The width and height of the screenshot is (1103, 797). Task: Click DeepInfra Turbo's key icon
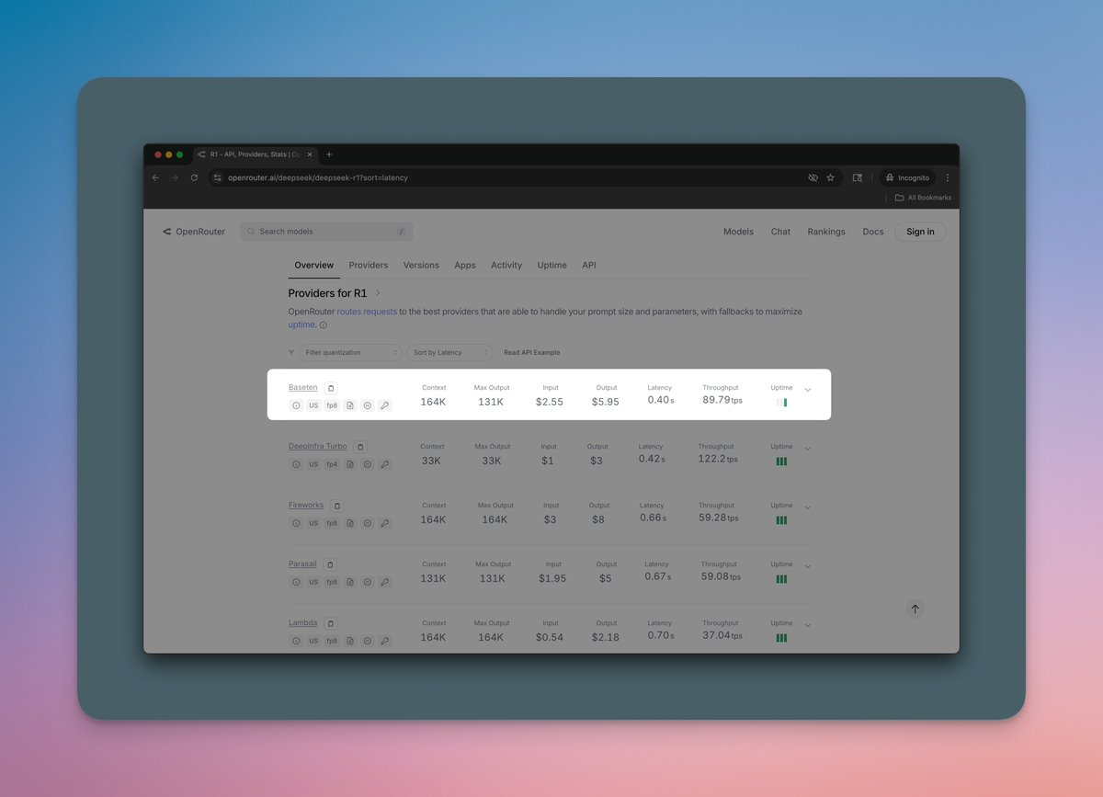[x=385, y=464]
